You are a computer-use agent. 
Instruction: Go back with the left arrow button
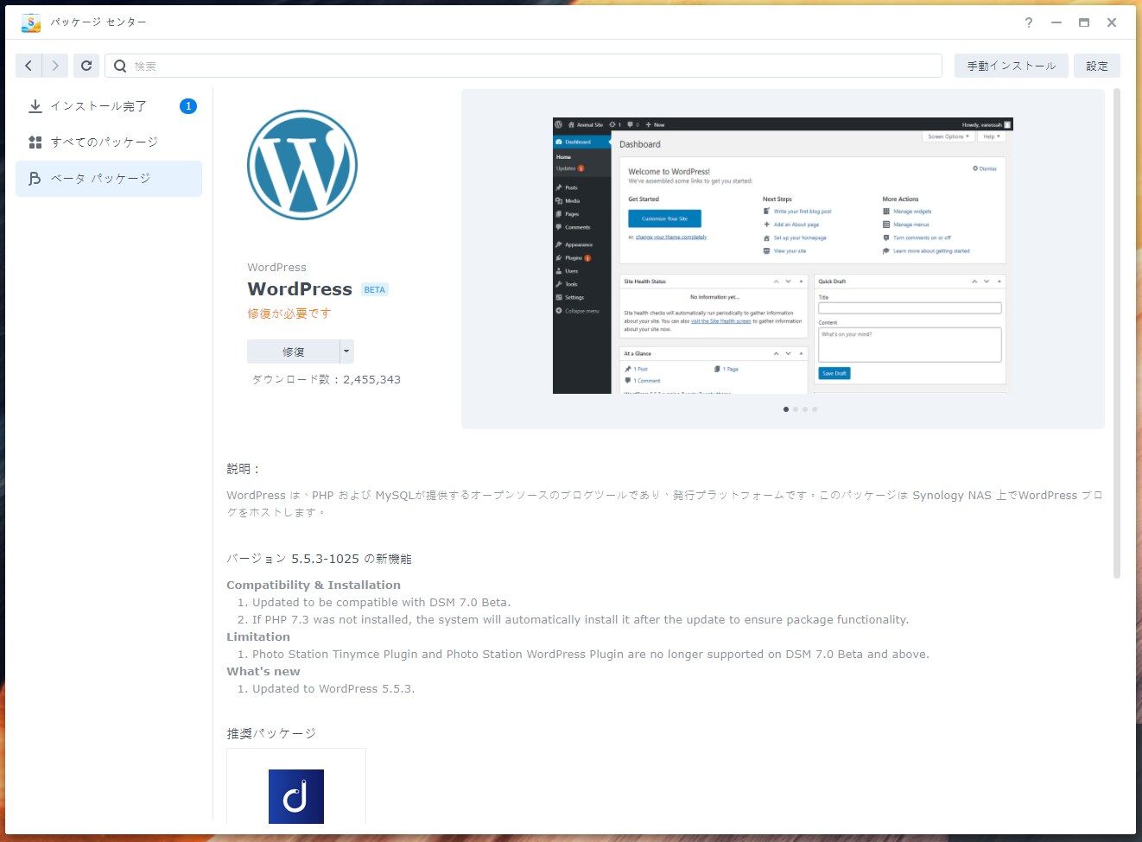click(29, 66)
